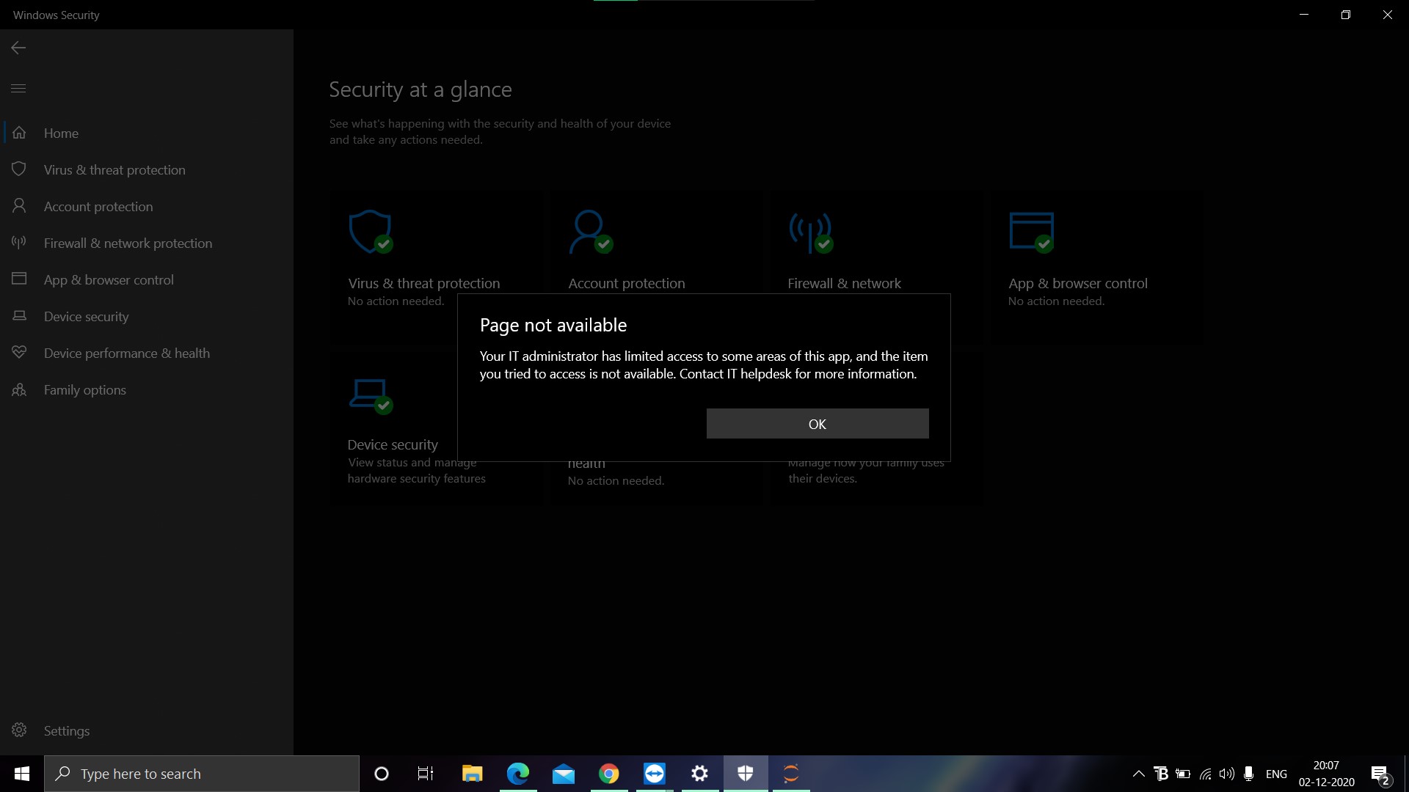Viewport: 1409px width, 792px height.
Task: Open the notification Action Center
Action: (x=1380, y=774)
